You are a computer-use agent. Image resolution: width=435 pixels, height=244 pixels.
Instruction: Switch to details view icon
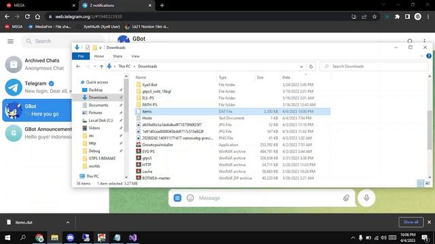coord(421,183)
